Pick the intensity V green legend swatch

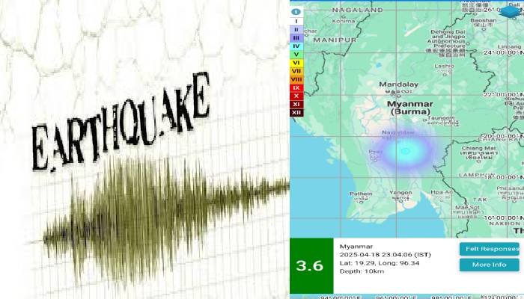[296, 54]
